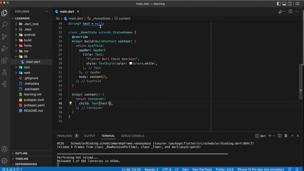
Task: Expand the .dart_tool folder
Action: click(x=31, y=24)
